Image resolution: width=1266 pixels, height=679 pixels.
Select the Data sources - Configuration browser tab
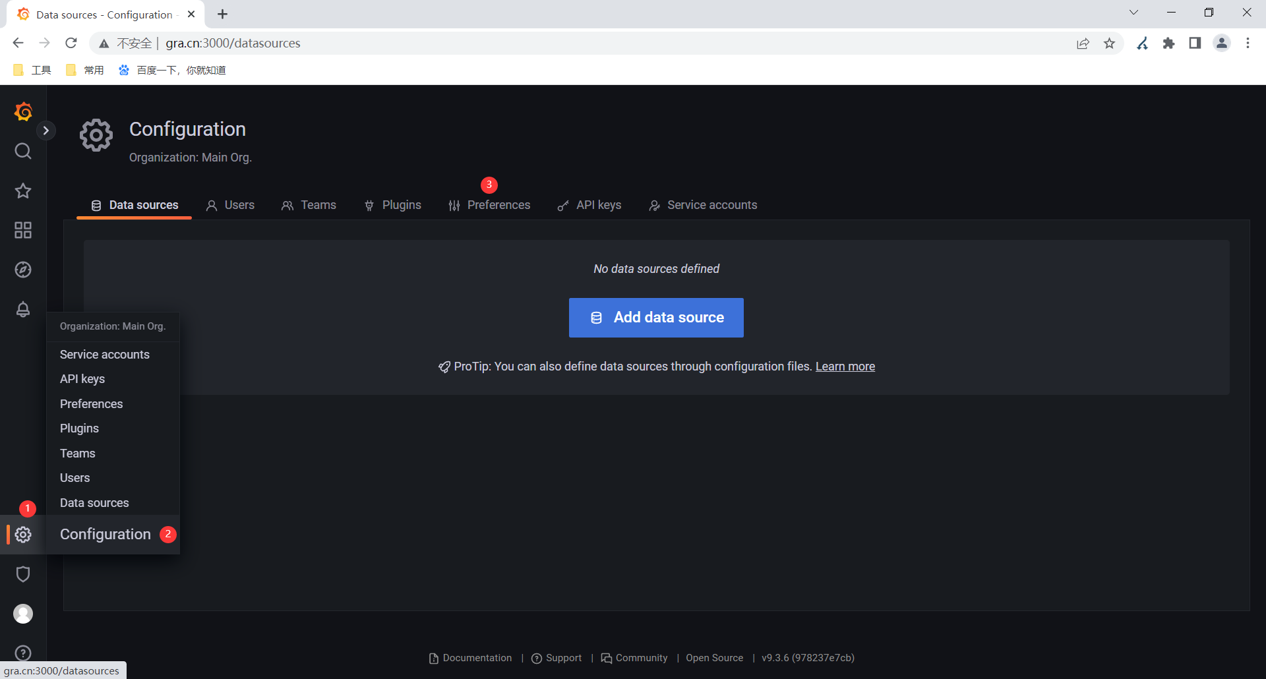105,15
